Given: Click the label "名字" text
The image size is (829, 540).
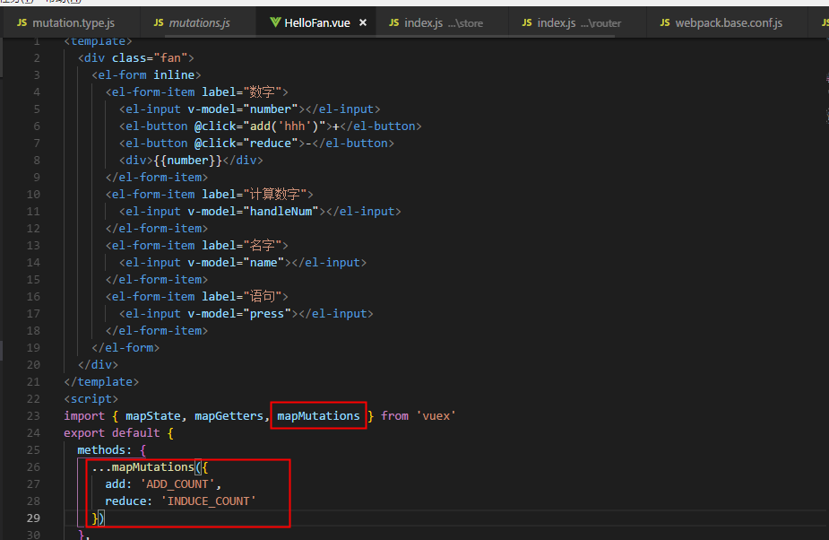Looking at the screenshot, I should click(x=263, y=245).
